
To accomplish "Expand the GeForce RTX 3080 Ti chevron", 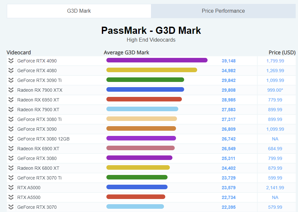I will point(11,119).
